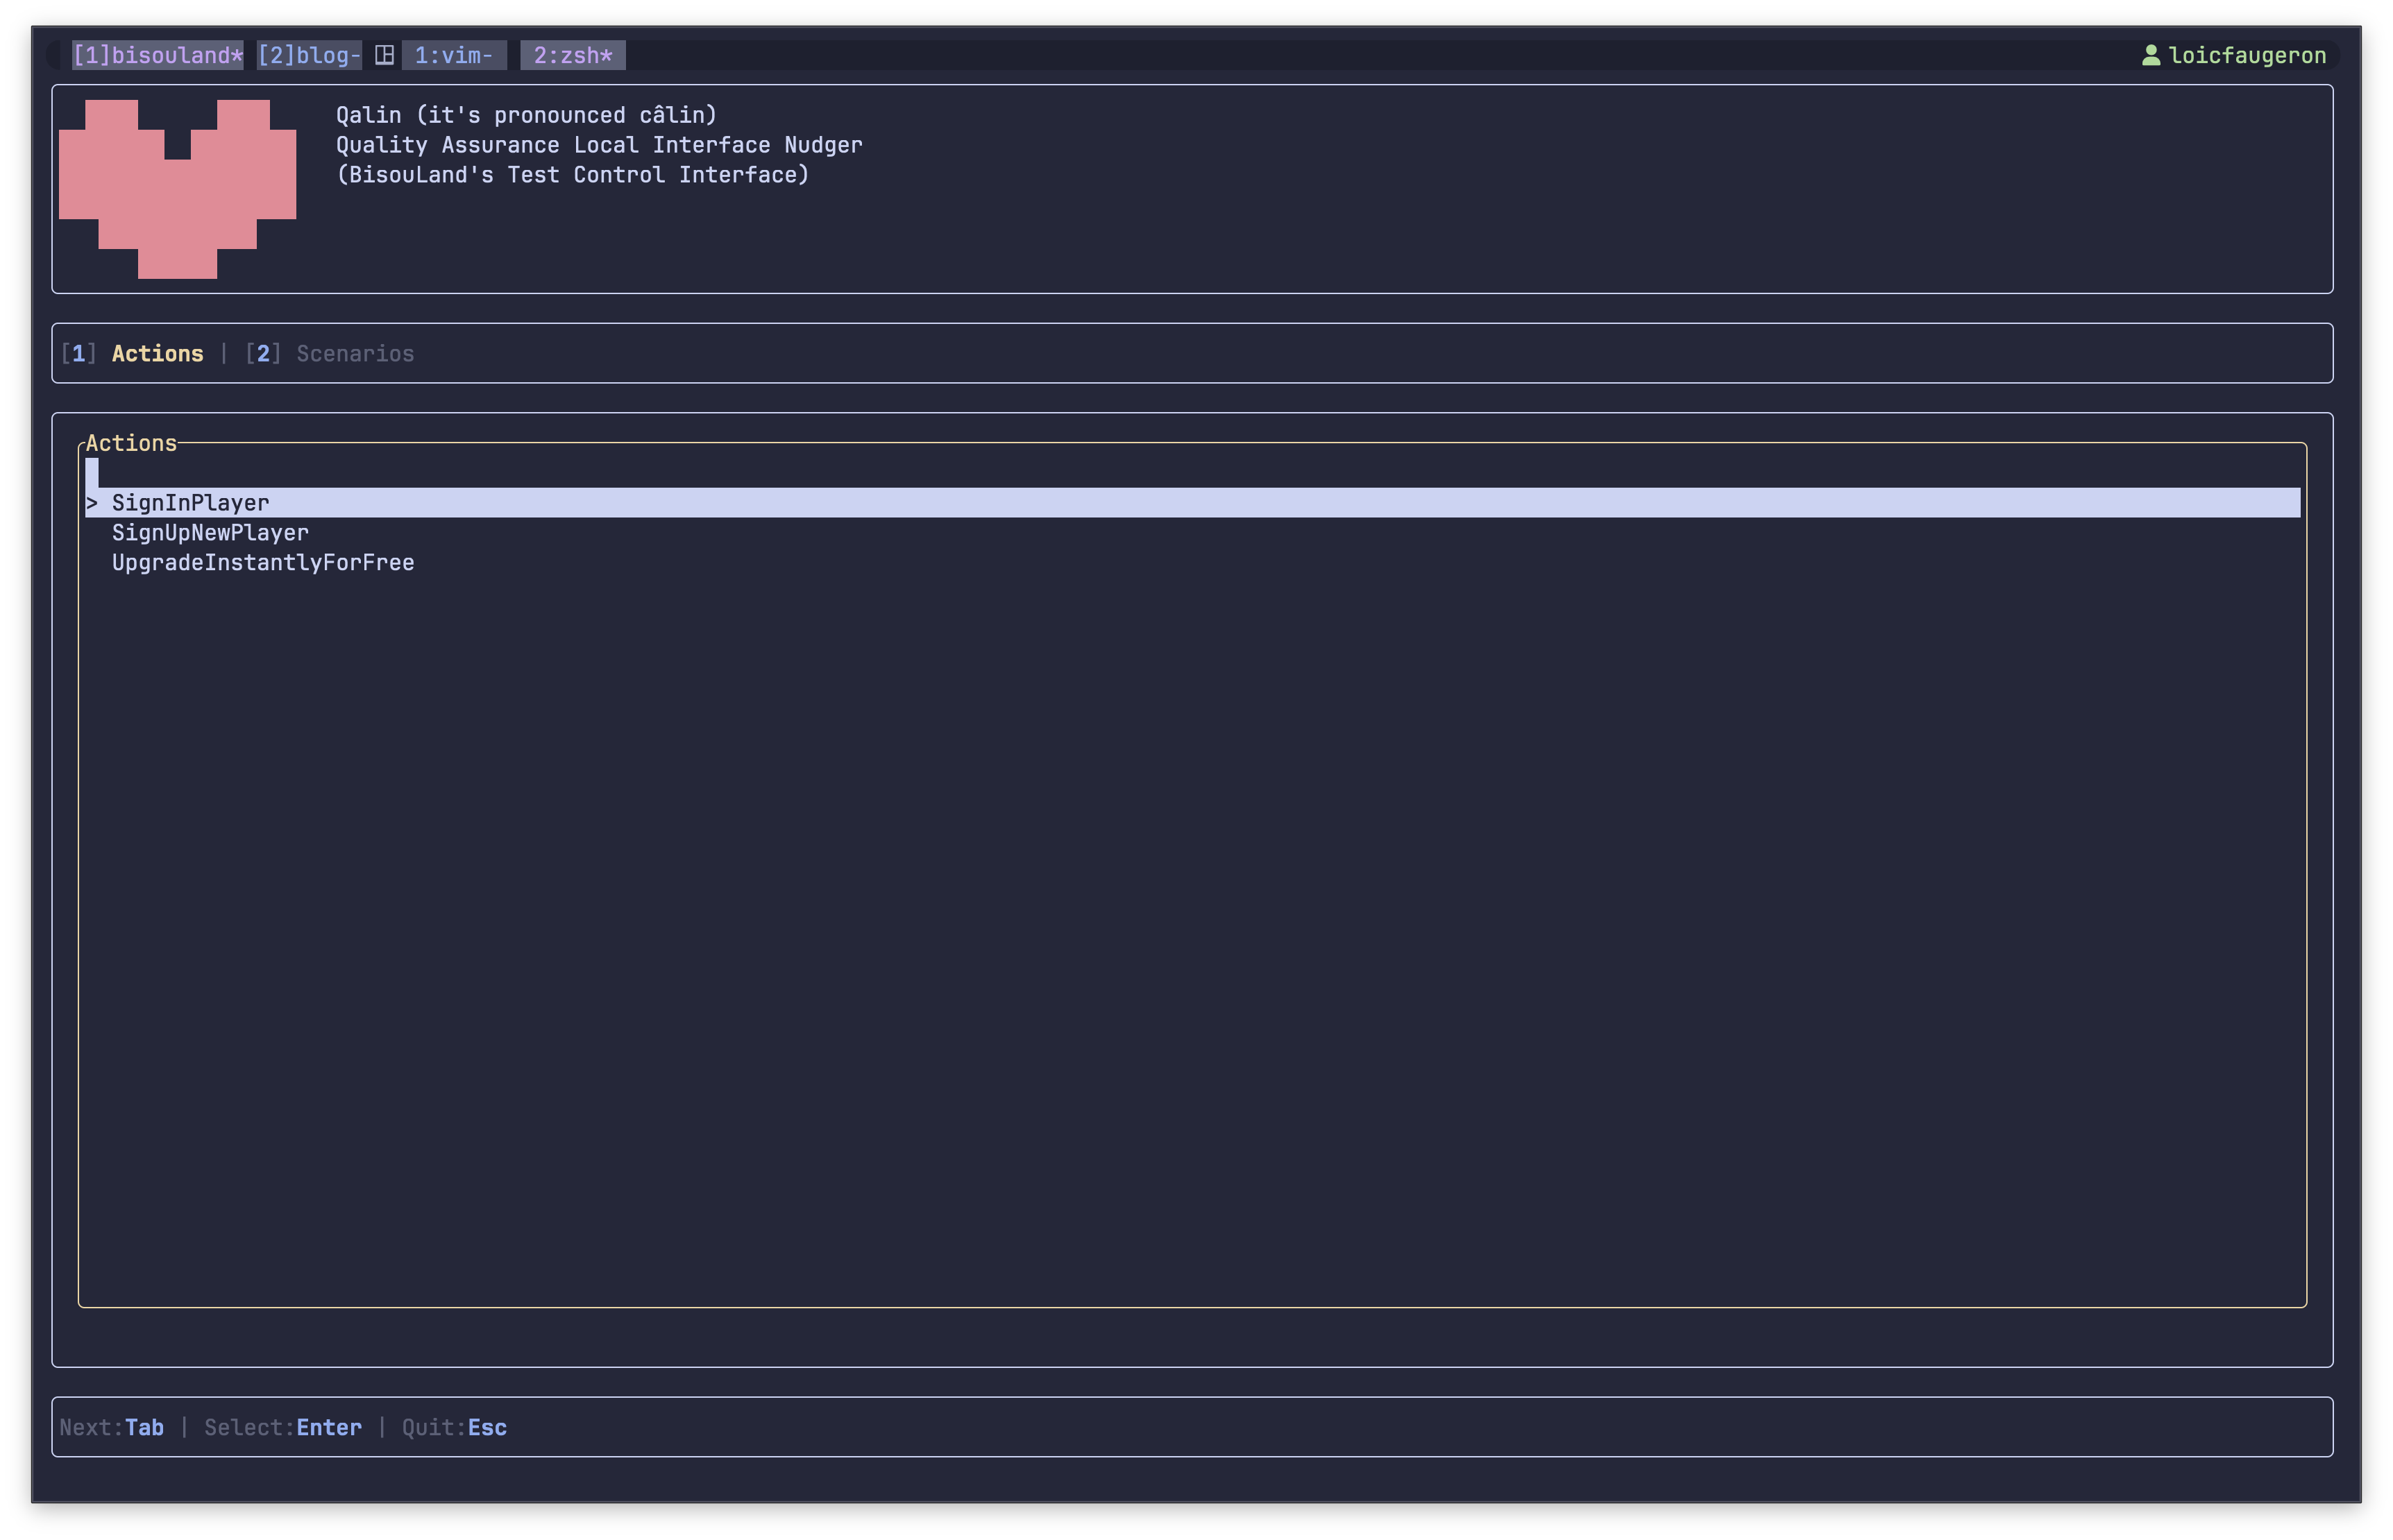
Task: Select the UpgradeInstantlyForFree action
Action: coord(262,563)
